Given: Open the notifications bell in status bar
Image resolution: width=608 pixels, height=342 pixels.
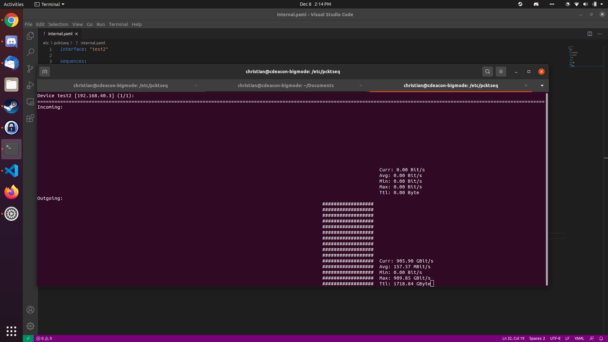Looking at the screenshot, I should tap(601, 339).
